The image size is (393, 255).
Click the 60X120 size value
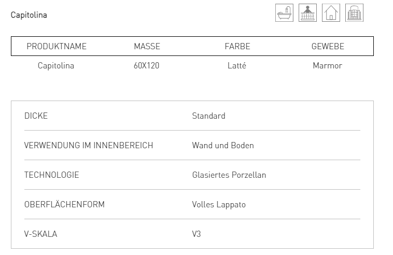coord(147,66)
